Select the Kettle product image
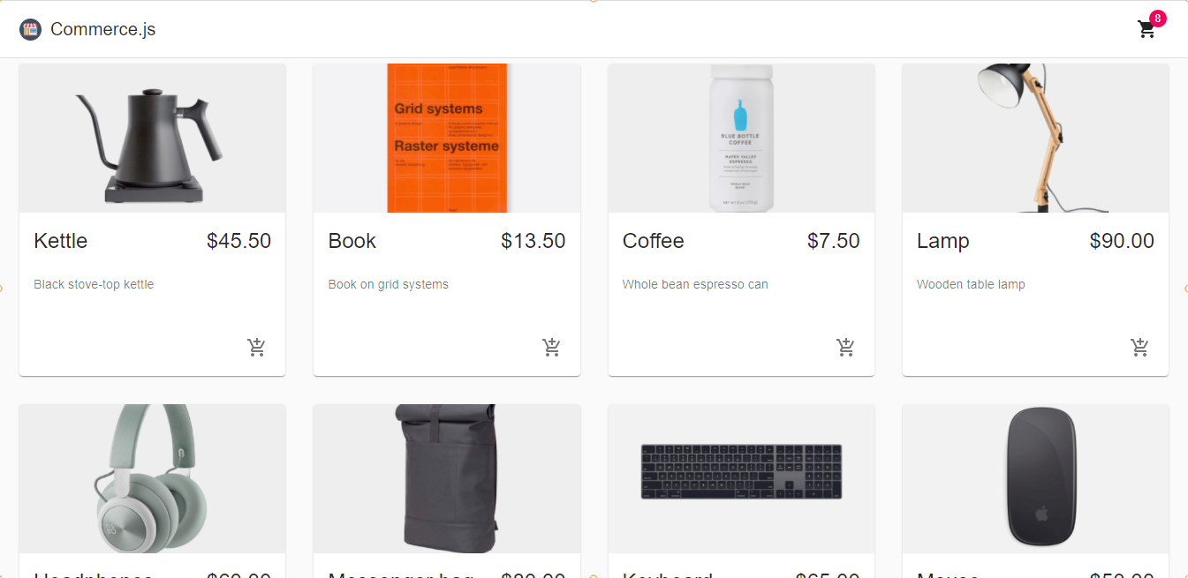Image resolution: width=1188 pixels, height=578 pixels. [152, 138]
